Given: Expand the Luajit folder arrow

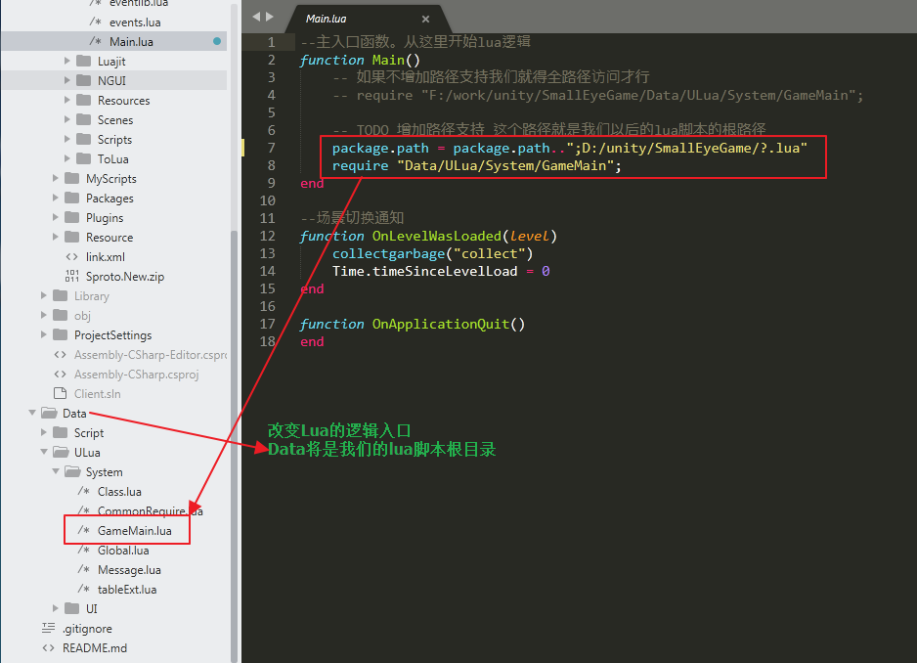Looking at the screenshot, I should tap(66, 61).
